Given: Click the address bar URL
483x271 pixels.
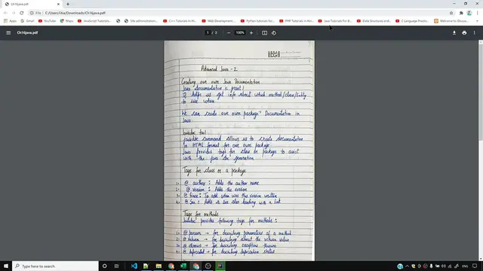Looking at the screenshot, I should point(75,13).
